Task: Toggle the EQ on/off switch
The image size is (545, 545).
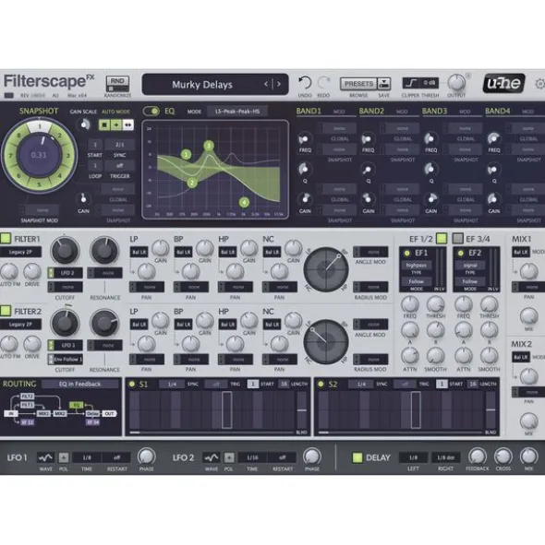Action: pos(151,112)
